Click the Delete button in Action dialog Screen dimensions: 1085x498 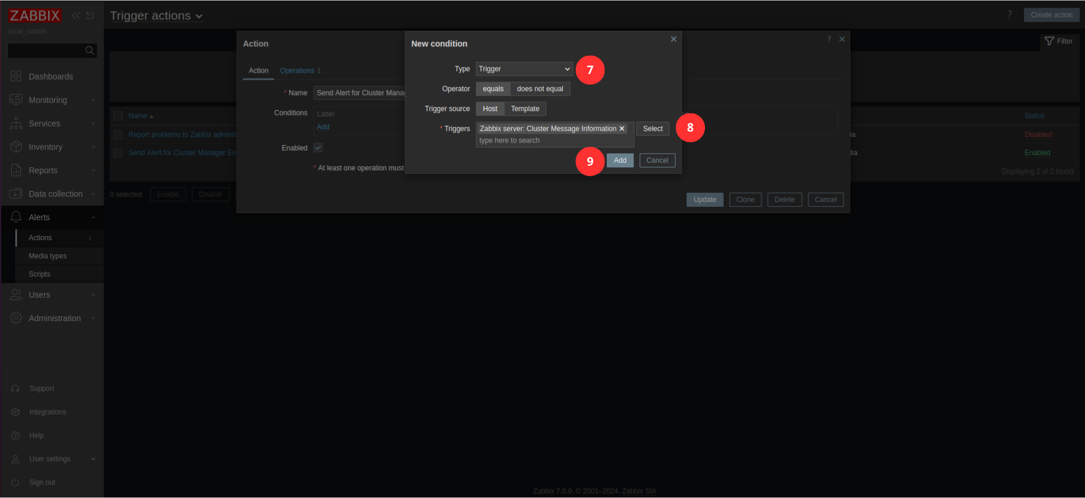click(785, 200)
